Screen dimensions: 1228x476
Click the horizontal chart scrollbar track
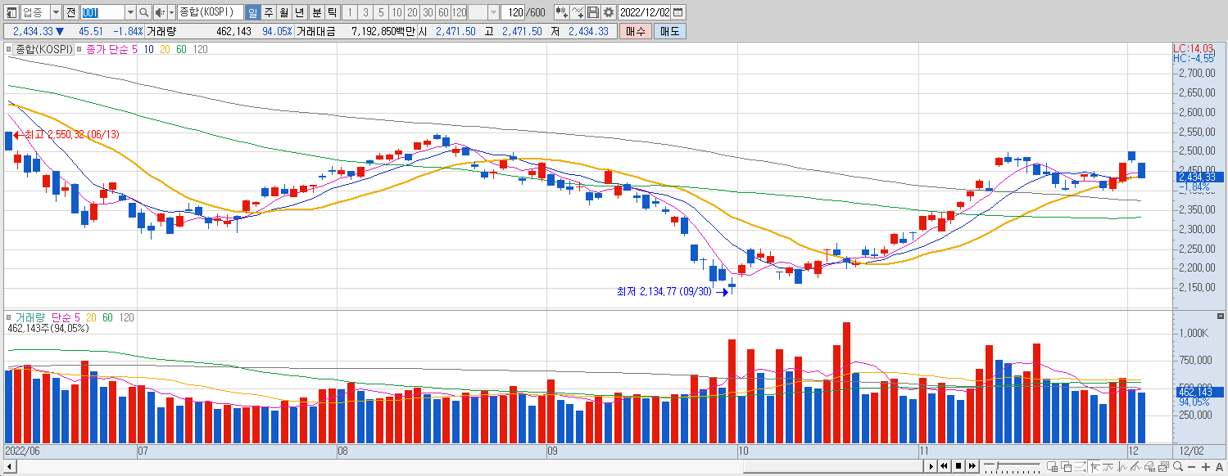469,467
